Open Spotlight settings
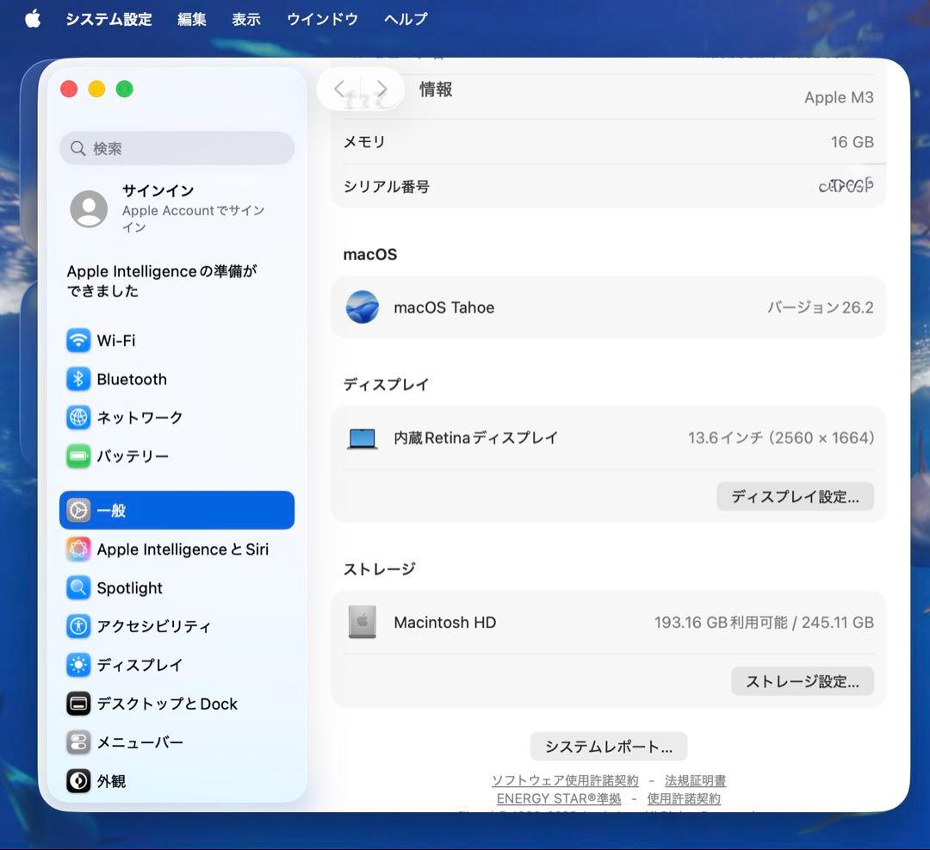Screen dimensions: 930x850 [x=127, y=587]
